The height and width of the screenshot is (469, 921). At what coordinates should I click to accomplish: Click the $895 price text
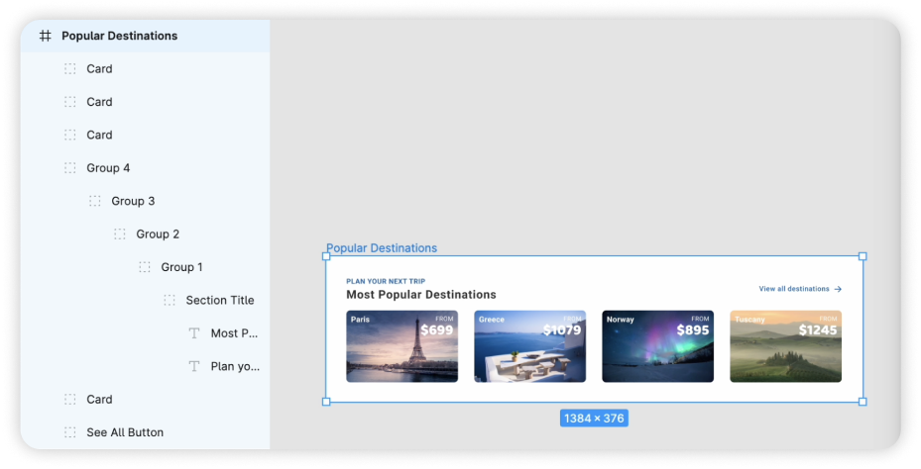click(693, 330)
